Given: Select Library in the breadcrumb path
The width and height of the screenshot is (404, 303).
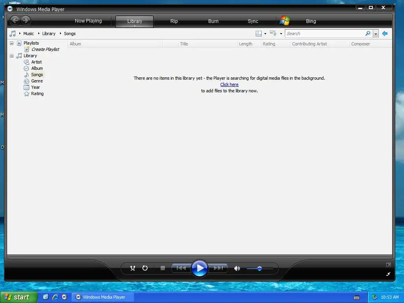Looking at the screenshot, I should 49,34.
